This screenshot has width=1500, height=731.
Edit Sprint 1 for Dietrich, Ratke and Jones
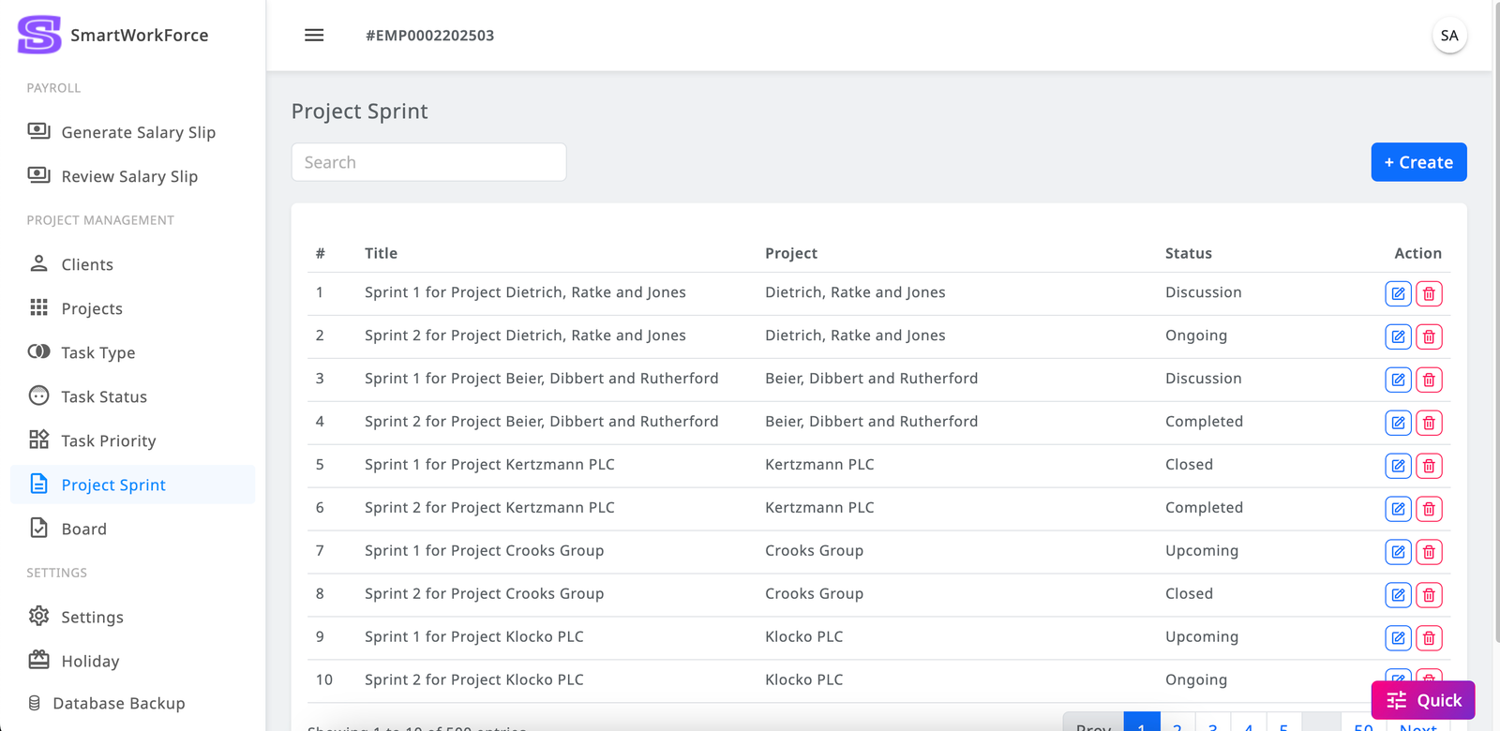[1398, 293]
